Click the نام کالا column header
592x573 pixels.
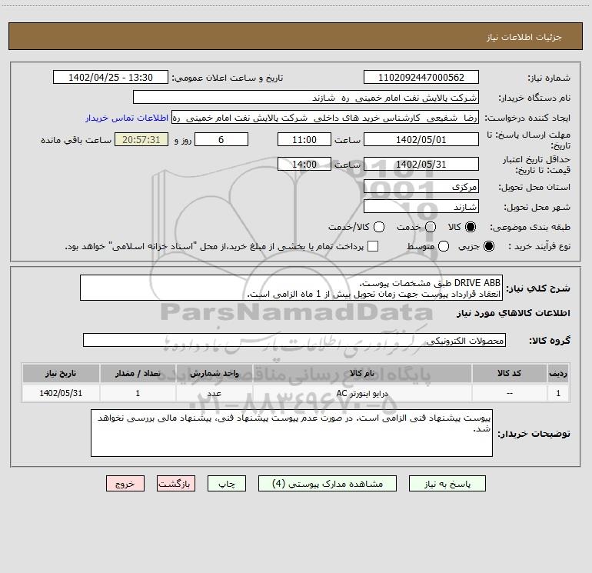(x=362, y=374)
